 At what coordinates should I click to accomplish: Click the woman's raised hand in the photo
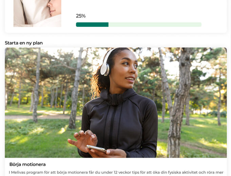pos(83,140)
